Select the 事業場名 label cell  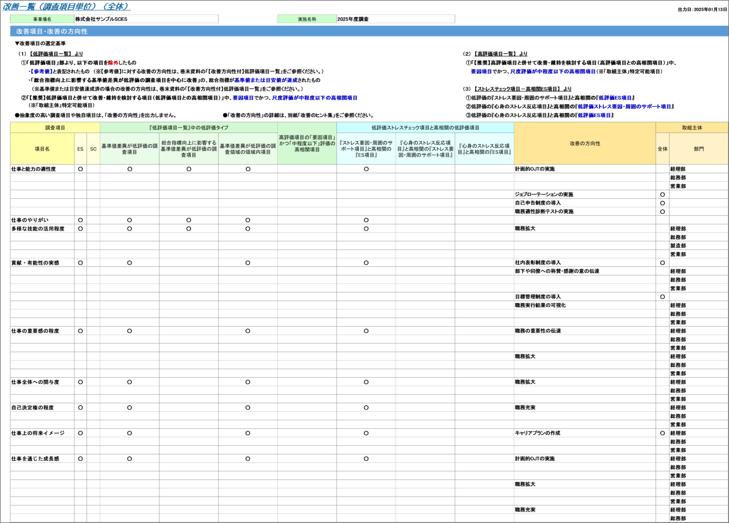(x=42, y=19)
